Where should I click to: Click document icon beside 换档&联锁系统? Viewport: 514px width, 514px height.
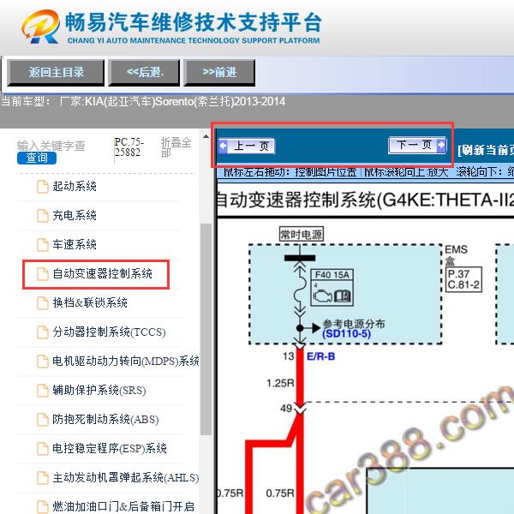click(43, 303)
